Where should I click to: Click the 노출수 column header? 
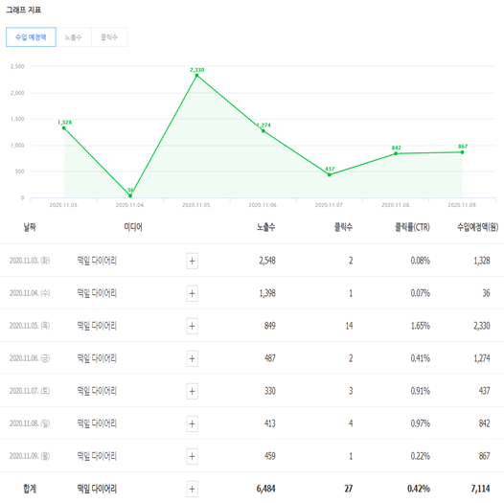(265, 227)
